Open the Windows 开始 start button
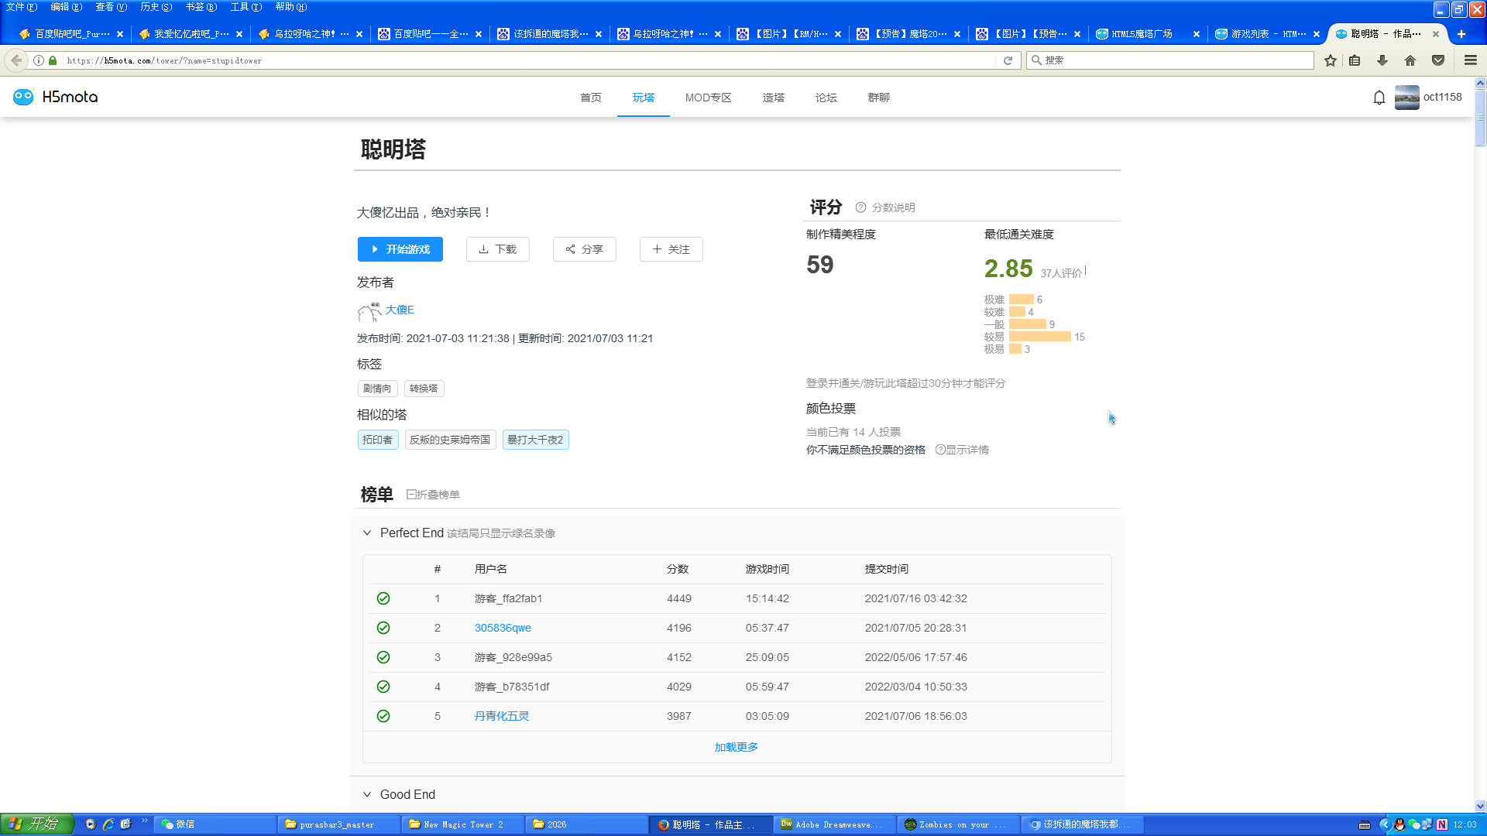This screenshot has height=836, width=1487. [x=36, y=824]
